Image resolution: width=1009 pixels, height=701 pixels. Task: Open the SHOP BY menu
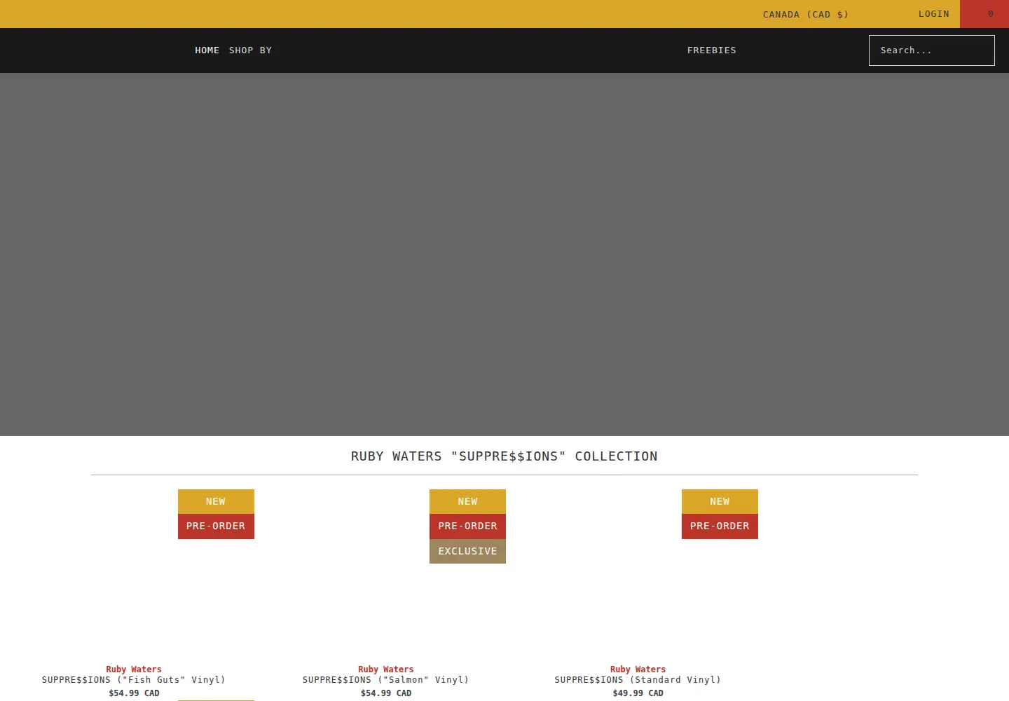click(x=250, y=50)
